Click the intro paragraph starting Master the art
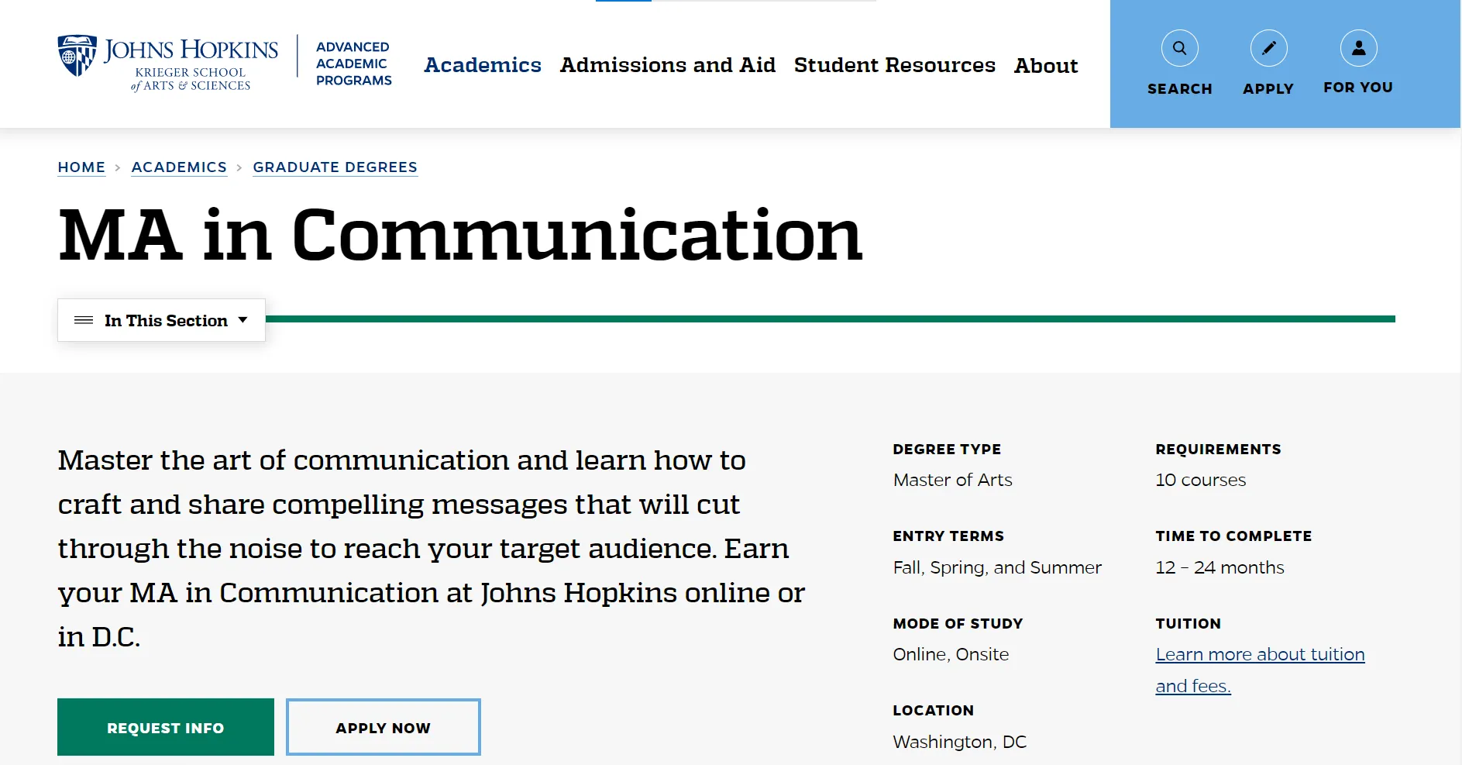The image size is (1462, 765). (x=431, y=548)
